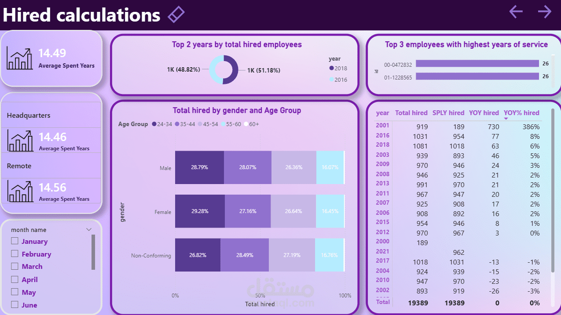The image size is (561, 315).
Task: Click the overall Average Spent Years chart icon
Action: coord(20,59)
